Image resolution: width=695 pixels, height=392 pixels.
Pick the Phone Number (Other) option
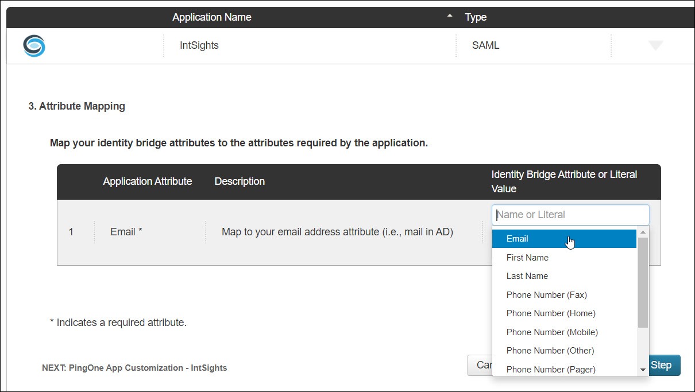click(550, 351)
